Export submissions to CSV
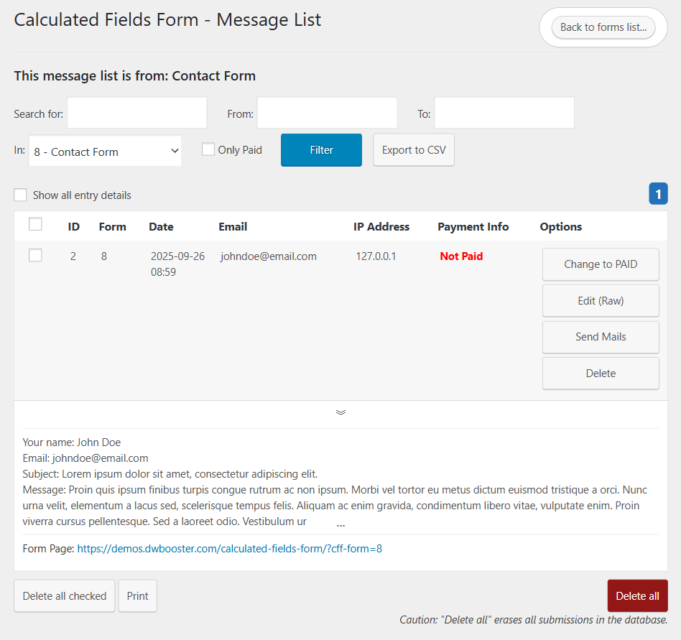 coord(413,149)
